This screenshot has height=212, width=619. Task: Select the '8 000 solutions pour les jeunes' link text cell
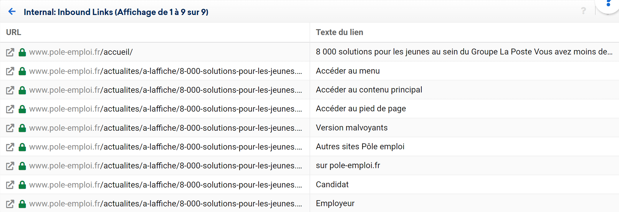(464, 52)
